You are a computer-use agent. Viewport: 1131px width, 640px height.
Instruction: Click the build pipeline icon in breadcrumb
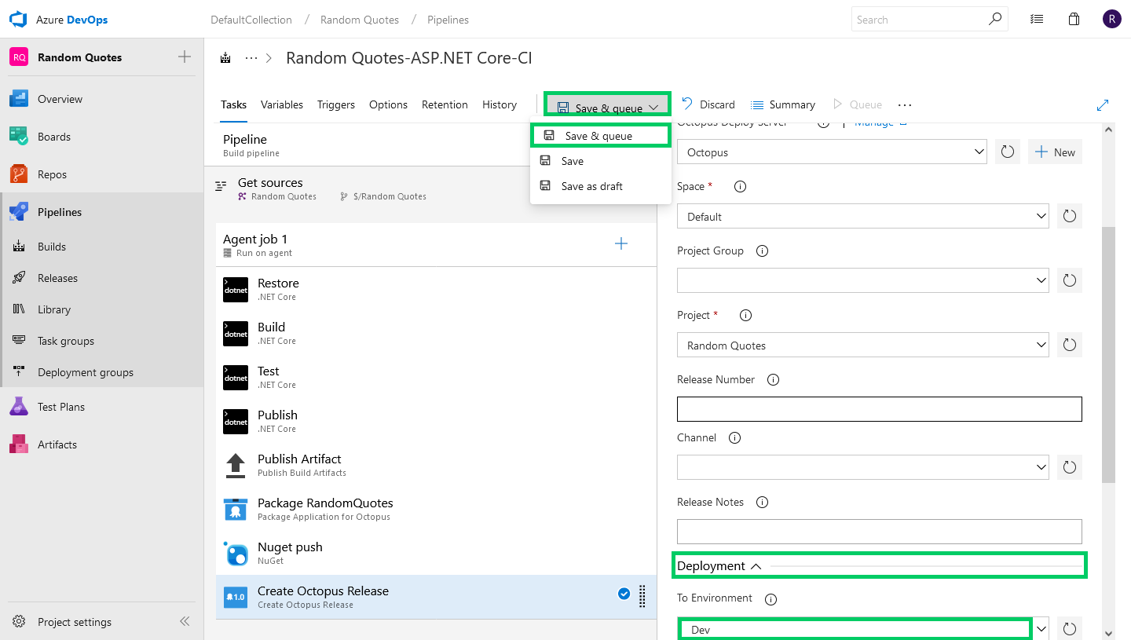point(226,58)
